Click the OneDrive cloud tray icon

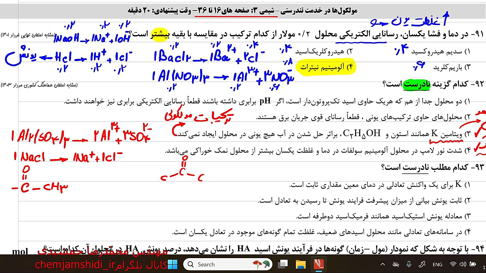[396, 264]
